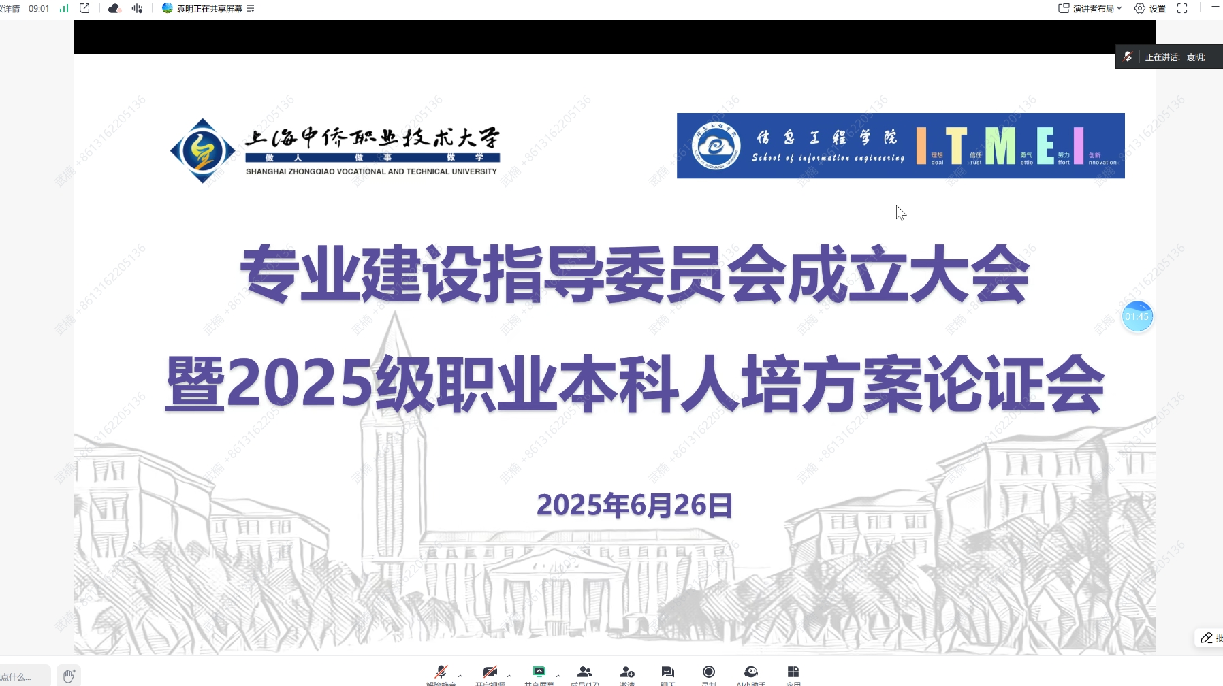Open meeting settings (设置)

coord(1149,9)
